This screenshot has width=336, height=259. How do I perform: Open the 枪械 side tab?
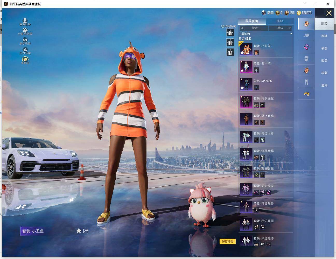pos(324,36)
